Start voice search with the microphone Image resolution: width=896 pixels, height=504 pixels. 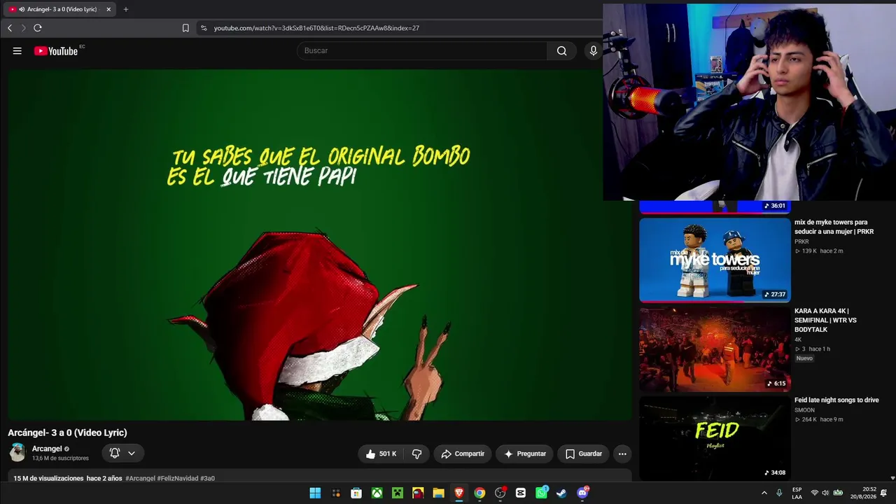594,50
